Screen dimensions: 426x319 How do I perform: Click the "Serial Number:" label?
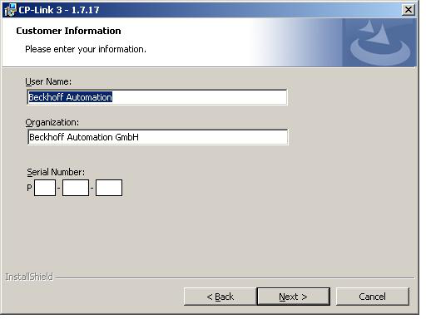click(x=56, y=172)
